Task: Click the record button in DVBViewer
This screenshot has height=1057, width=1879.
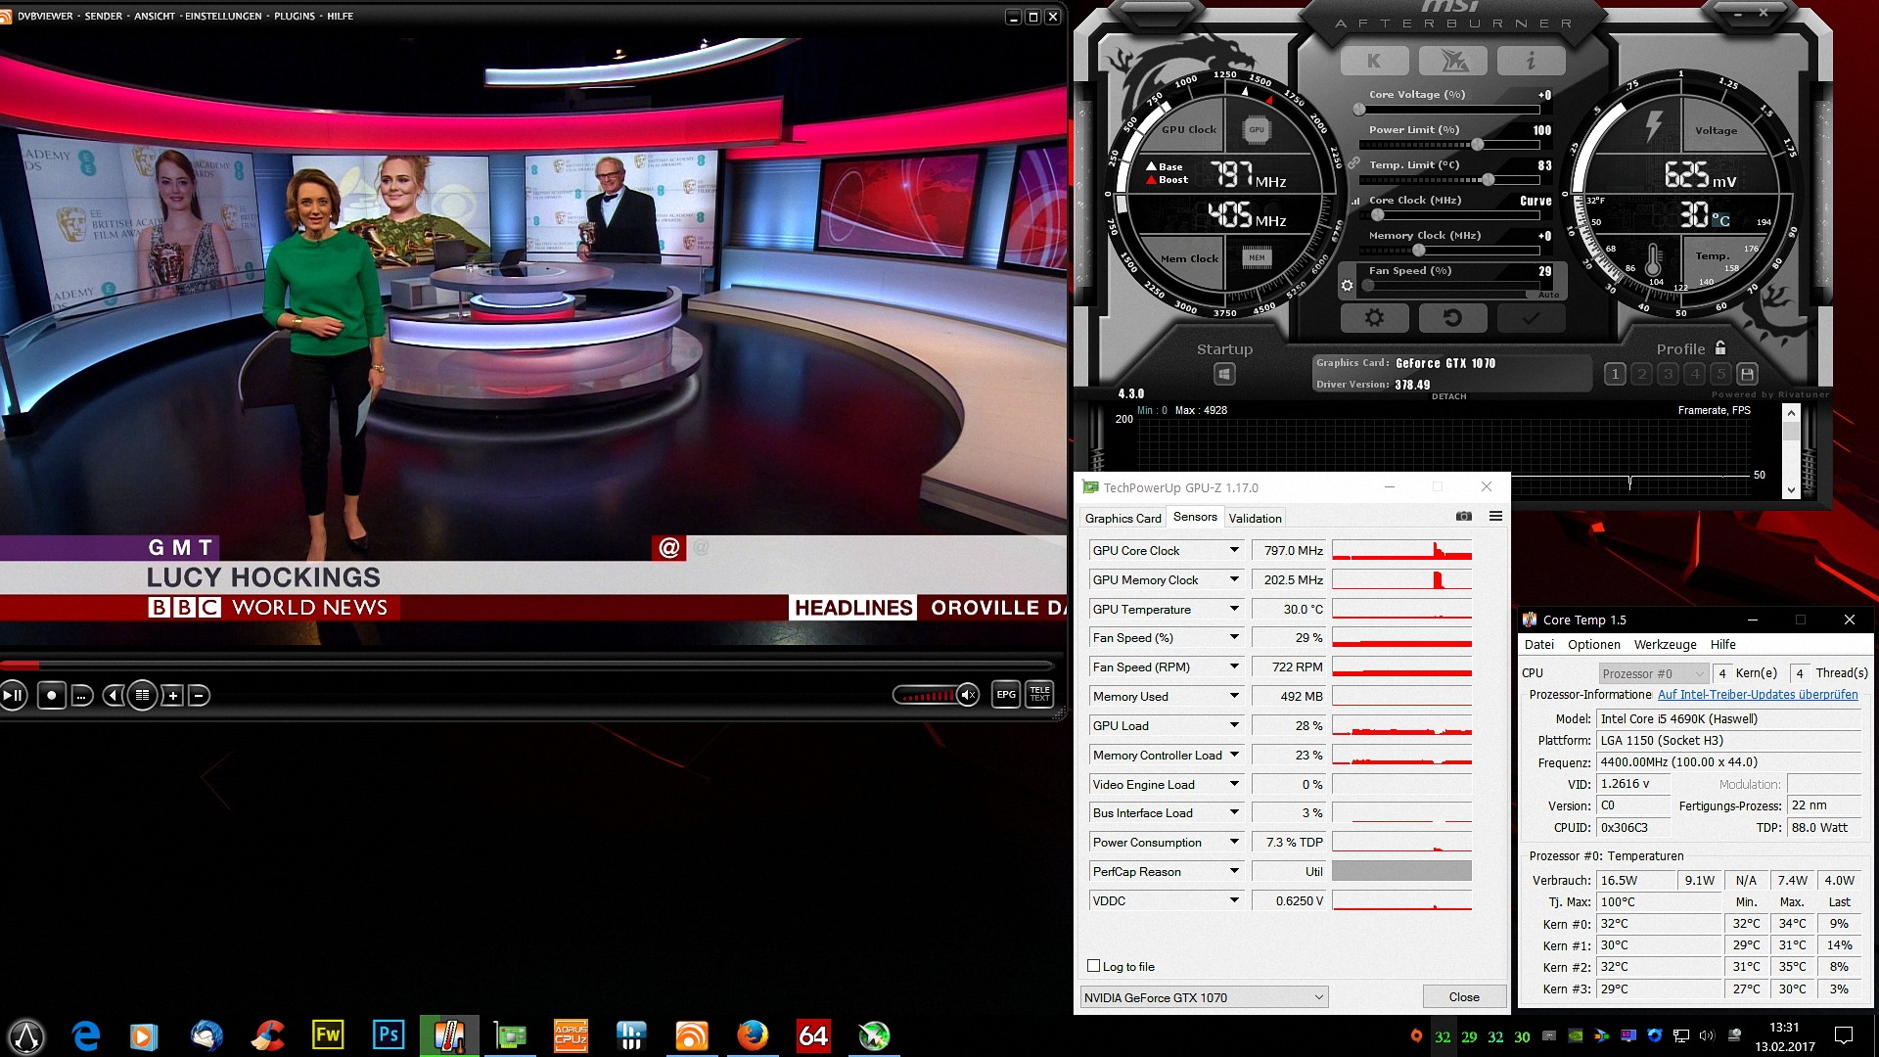Action: 52,696
